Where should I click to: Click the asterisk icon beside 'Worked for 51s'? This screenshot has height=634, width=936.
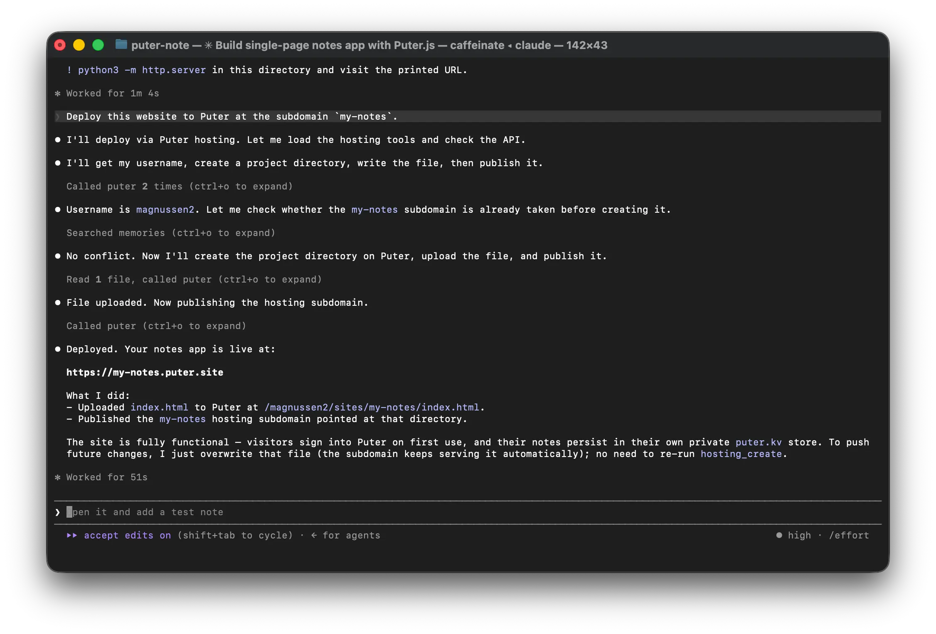coord(57,477)
